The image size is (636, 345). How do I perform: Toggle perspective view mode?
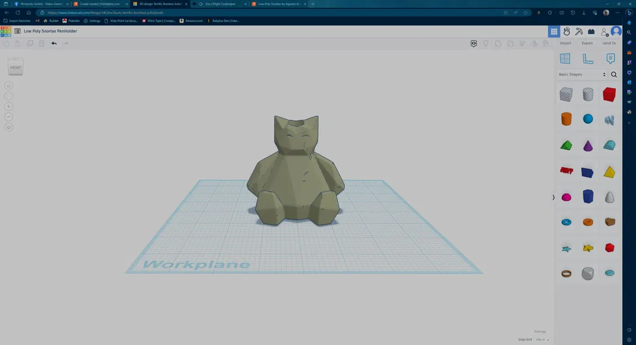pyautogui.click(x=8, y=126)
